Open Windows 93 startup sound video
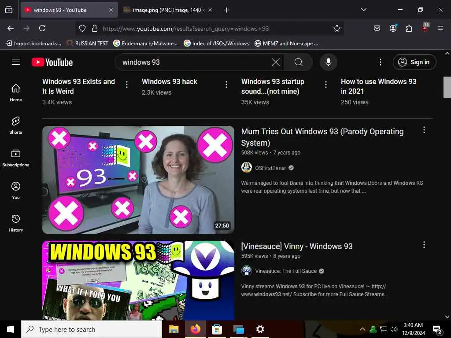This screenshot has height=338, width=451. [x=273, y=86]
